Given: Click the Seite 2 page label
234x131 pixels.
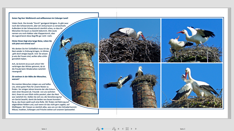Looking at the screenshot, I should pos(44,129).
